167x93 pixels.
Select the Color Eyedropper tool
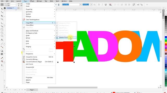point(2,58)
